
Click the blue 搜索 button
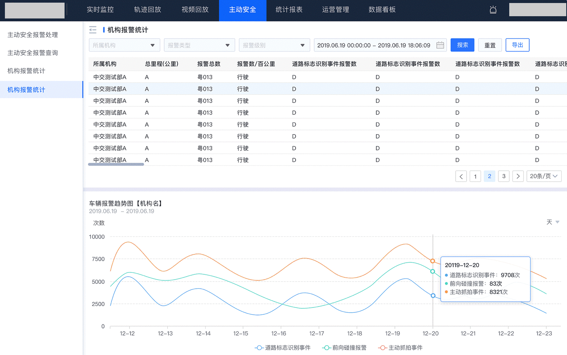click(x=462, y=45)
